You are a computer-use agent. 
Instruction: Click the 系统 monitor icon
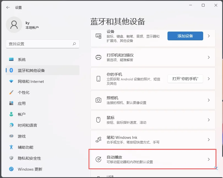(x=11, y=59)
